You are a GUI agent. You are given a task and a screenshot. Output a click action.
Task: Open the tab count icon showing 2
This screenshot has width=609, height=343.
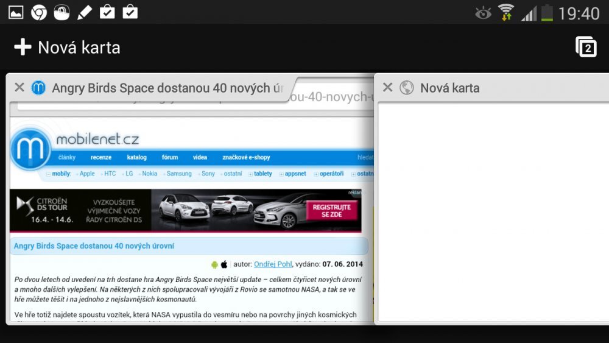coord(586,48)
